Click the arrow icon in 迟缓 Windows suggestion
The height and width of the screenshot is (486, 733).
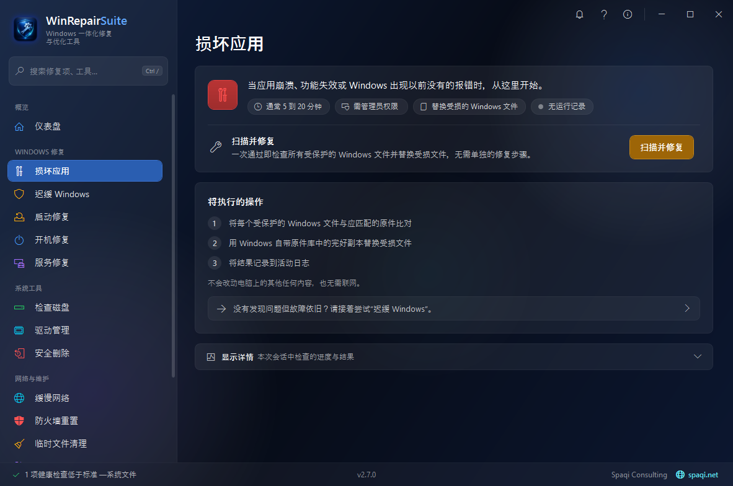point(221,309)
